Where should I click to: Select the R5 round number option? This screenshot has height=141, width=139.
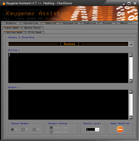(36, 130)
